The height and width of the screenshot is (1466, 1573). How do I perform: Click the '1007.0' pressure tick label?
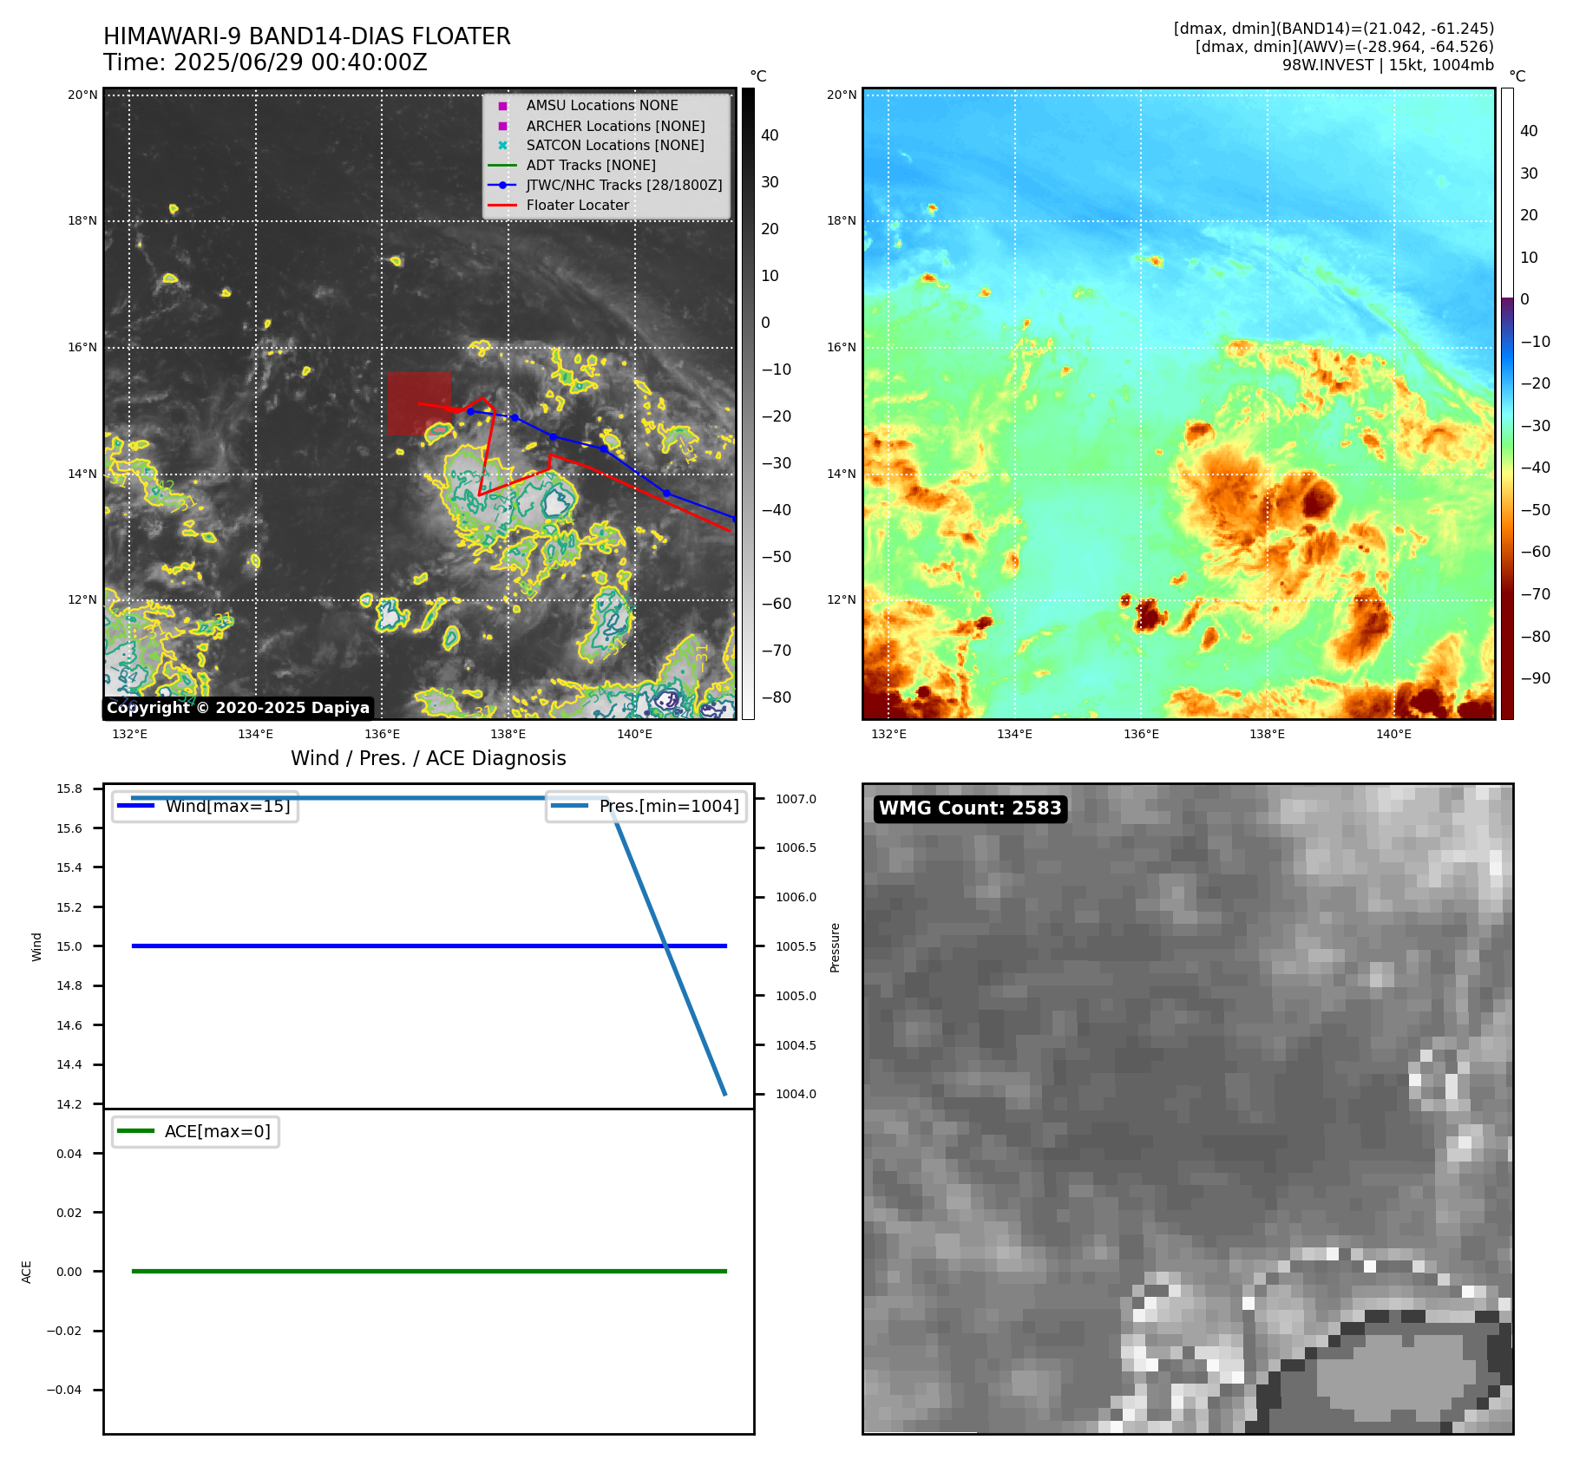point(796,799)
